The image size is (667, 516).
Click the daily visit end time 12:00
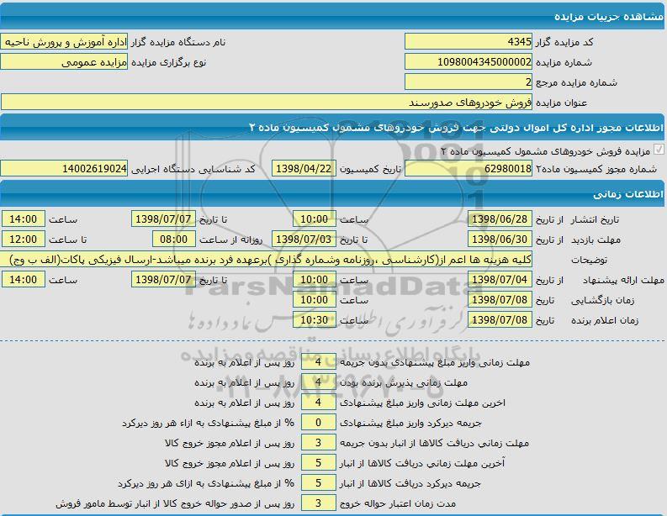[23, 239]
